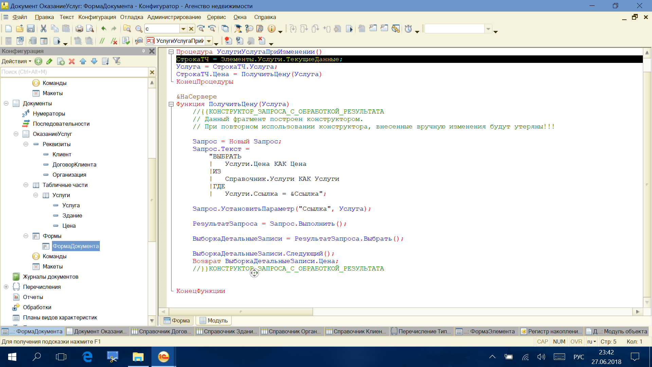Open File Explorer from taskbar
Image resolution: width=652 pixels, height=367 pixels.
138,357
